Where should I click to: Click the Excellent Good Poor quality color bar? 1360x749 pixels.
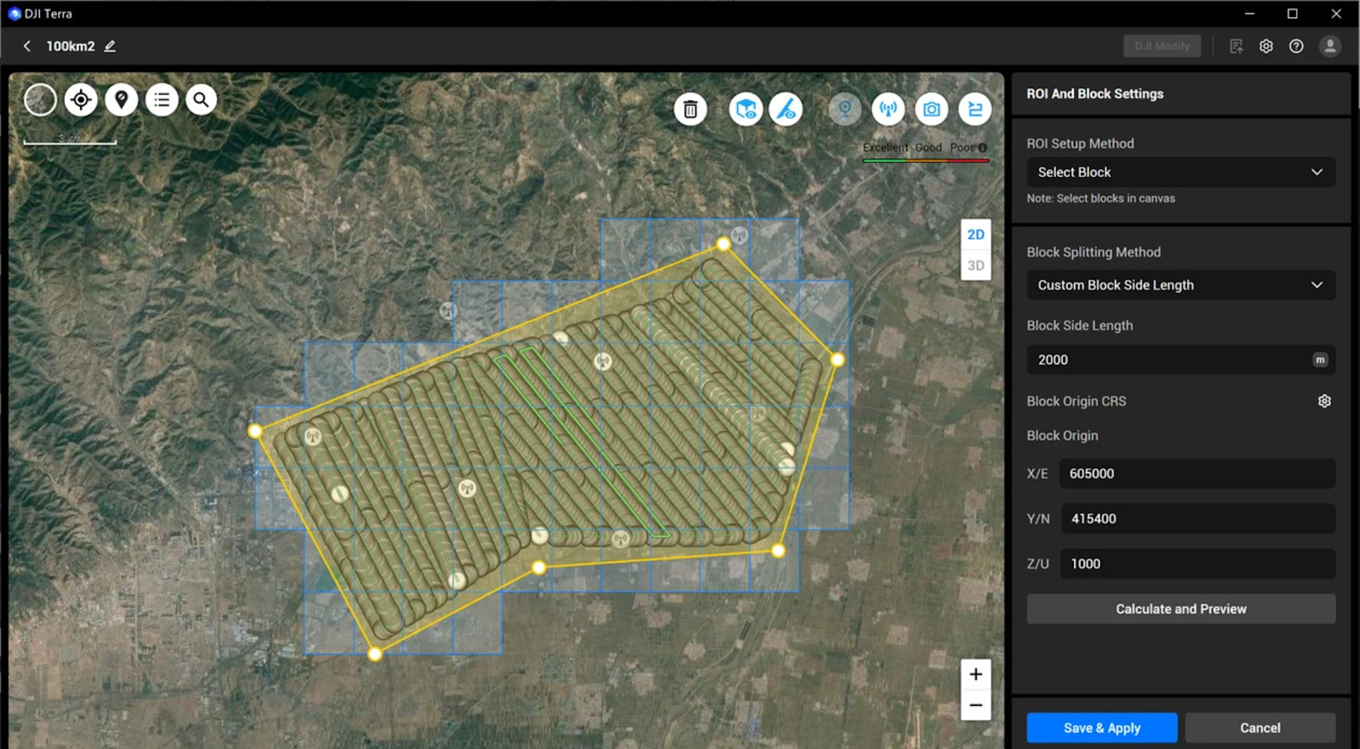tap(925, 161)
